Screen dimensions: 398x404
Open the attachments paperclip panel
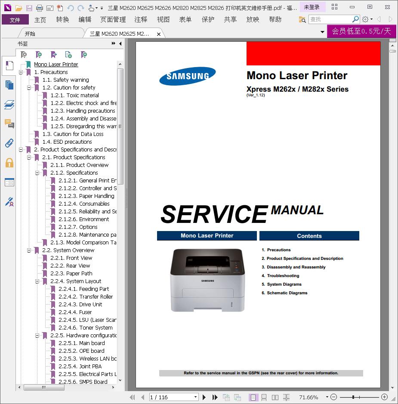pos(9,143)
